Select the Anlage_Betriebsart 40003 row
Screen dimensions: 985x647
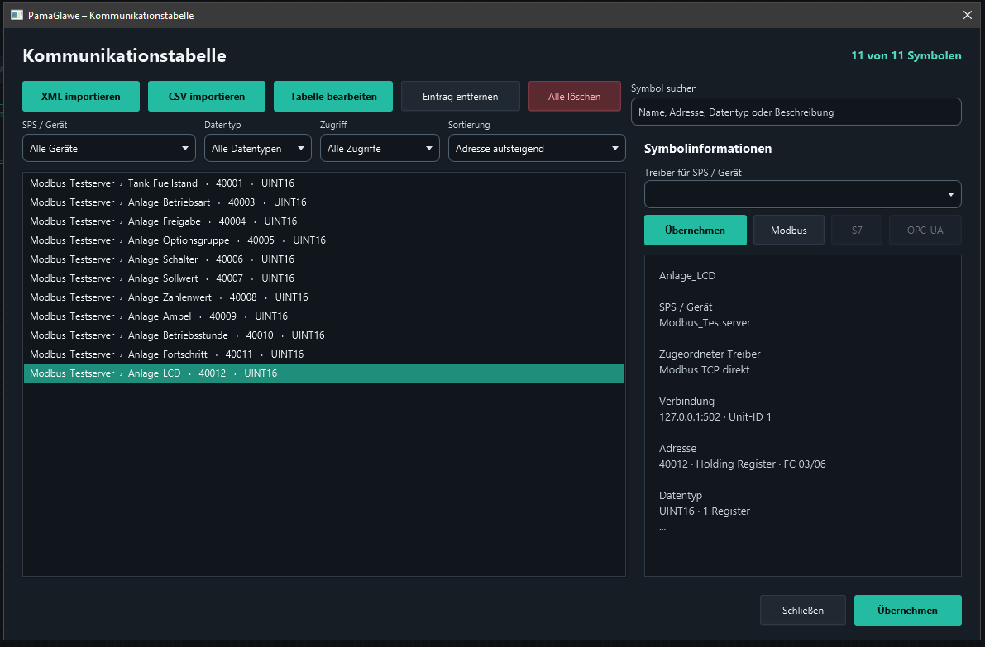pos(324,202)
